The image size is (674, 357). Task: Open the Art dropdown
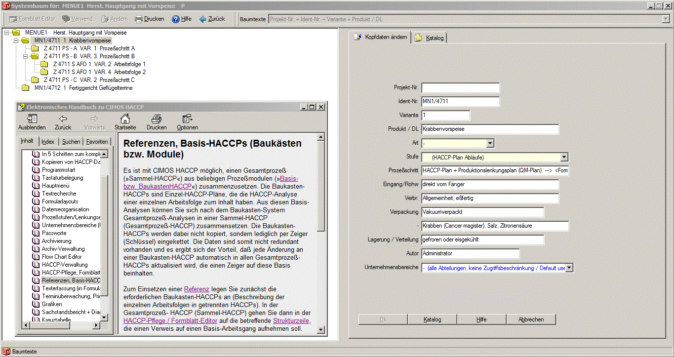[x=490, y=143]
